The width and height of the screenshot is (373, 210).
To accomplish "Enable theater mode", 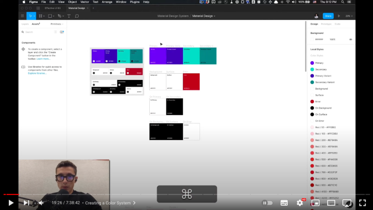I will pos(331,203).
